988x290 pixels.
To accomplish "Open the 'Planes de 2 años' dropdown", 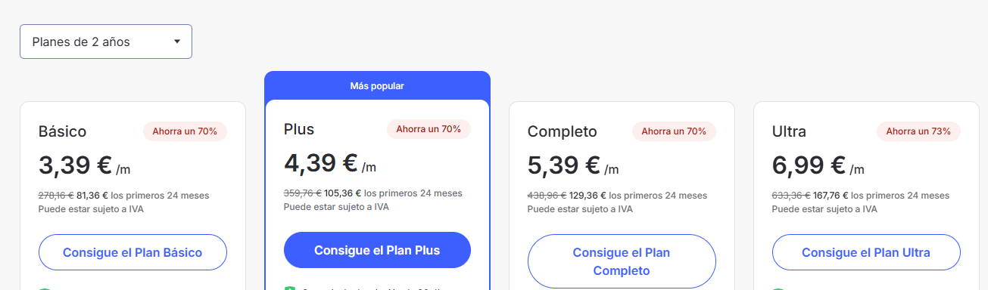I will pyautogui.click(x=106, y=42).
